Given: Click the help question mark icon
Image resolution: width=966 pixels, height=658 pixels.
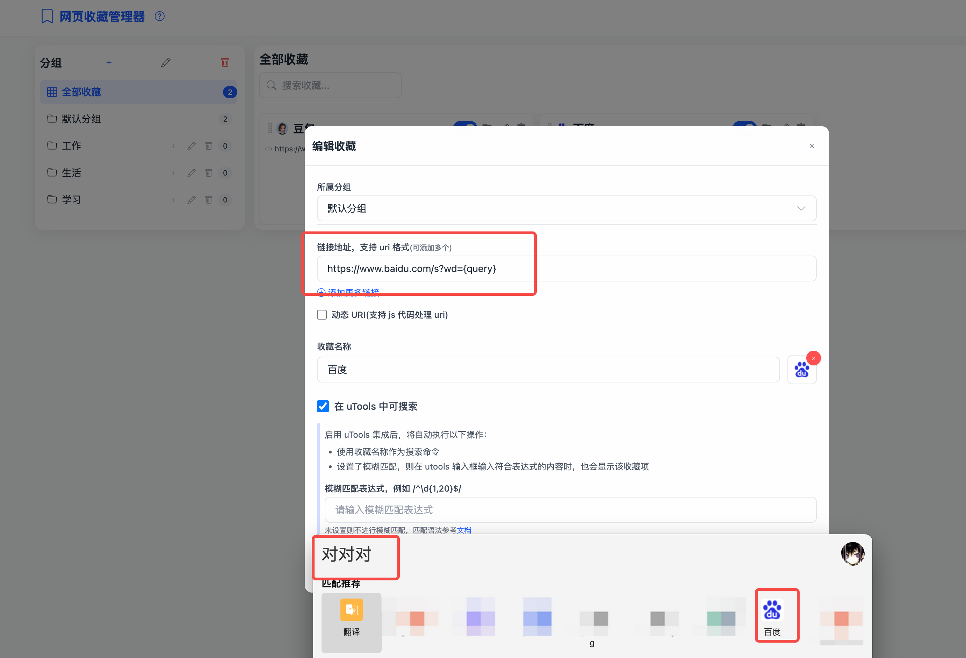Looking at the screenshot, I should 160,16.
